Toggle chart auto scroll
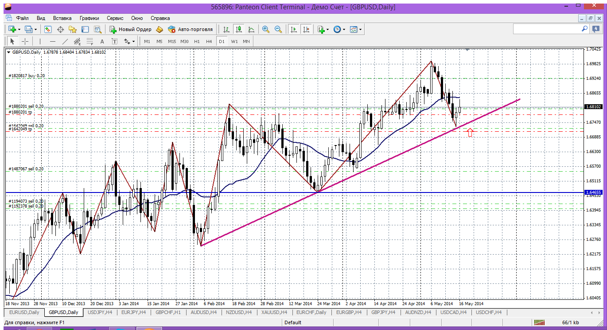607x330 pixels. [x=293, y=29]
